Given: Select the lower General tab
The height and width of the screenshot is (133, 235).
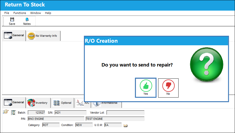Looking at the screenshot, I should coord(14,102).
